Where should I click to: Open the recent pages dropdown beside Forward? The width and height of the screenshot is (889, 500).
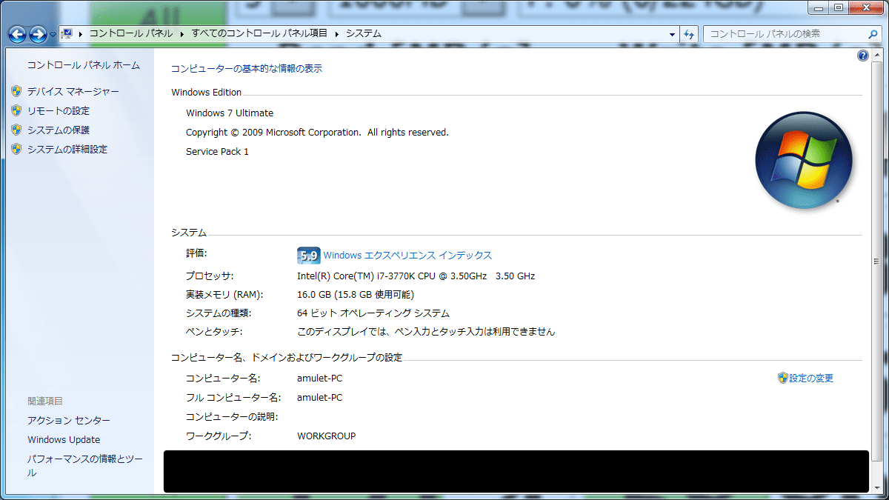pos(53,35)
